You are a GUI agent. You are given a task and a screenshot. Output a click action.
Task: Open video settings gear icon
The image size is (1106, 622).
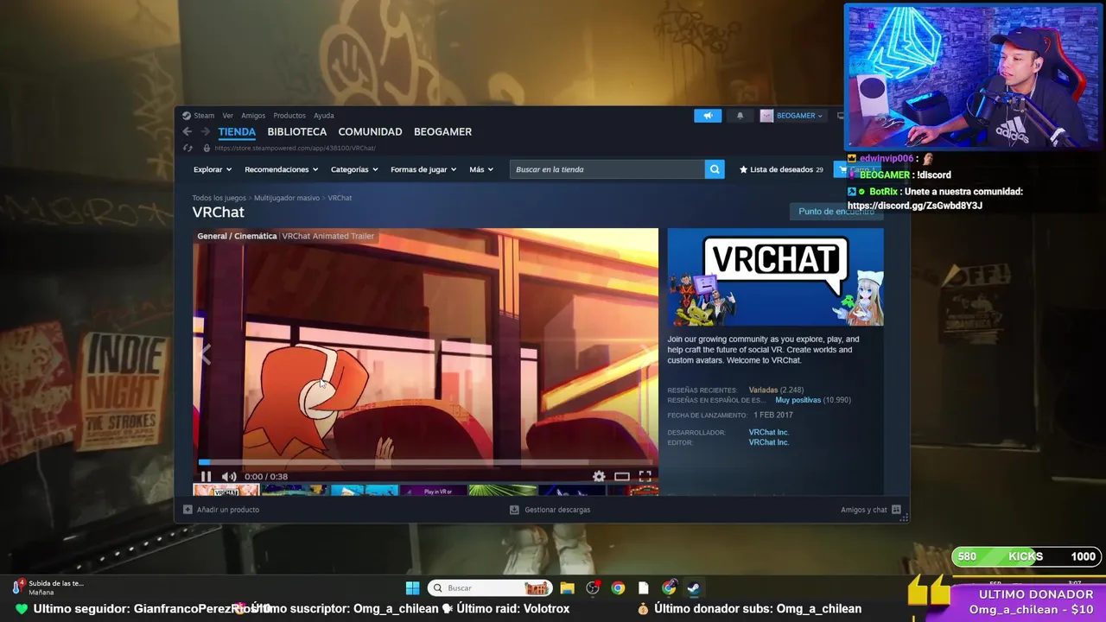point(599,476)
